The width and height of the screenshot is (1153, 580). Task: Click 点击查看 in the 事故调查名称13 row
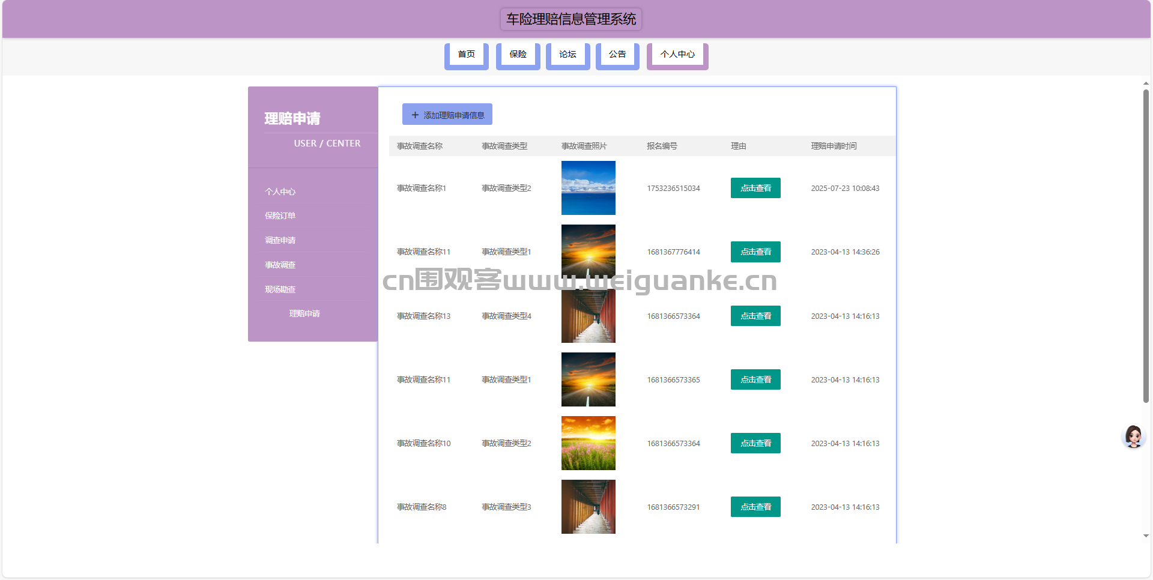(x=755, y=316)
